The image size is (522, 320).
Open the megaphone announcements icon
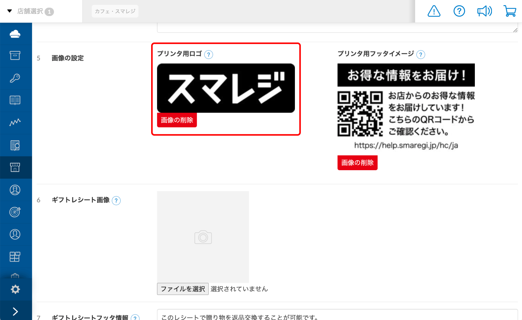coord(484,11)
